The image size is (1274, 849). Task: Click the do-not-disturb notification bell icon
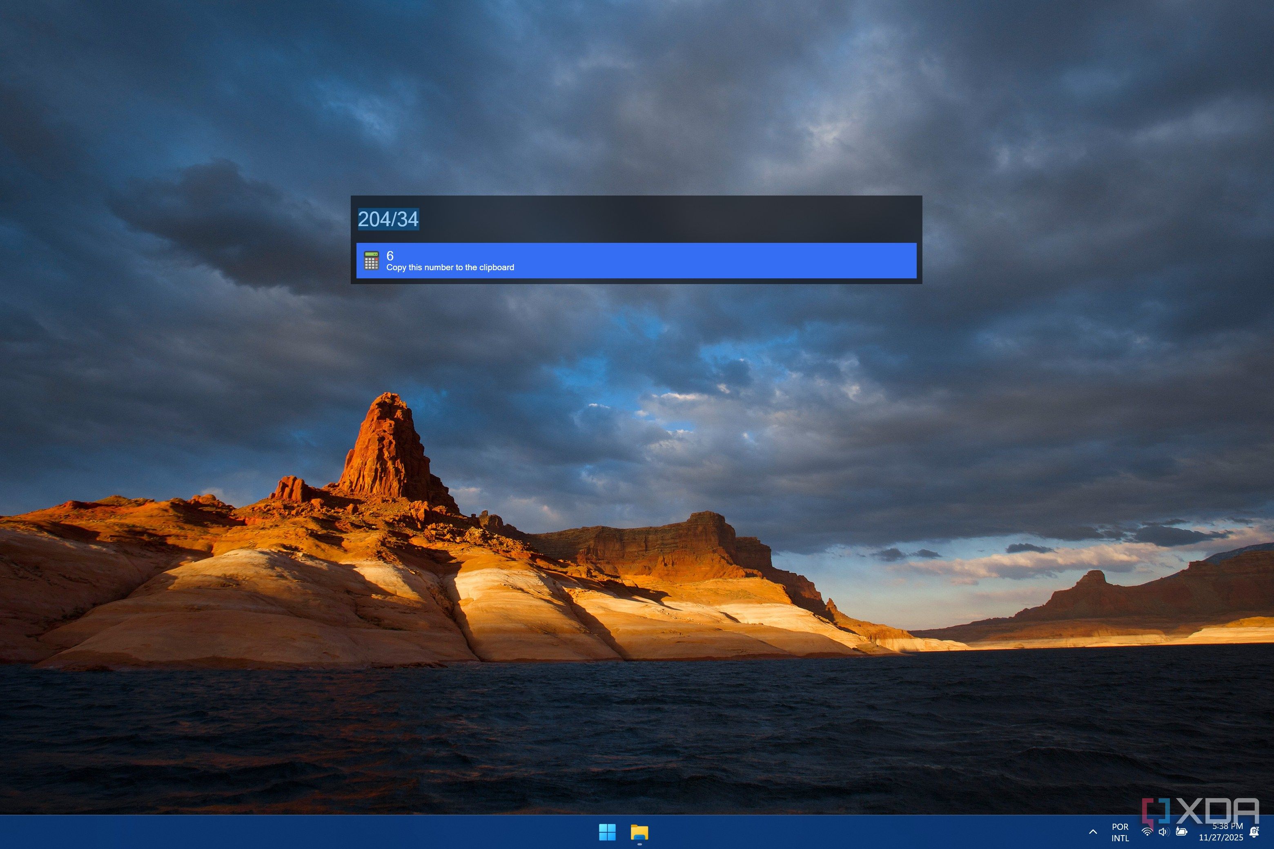tap(1254, 832)
